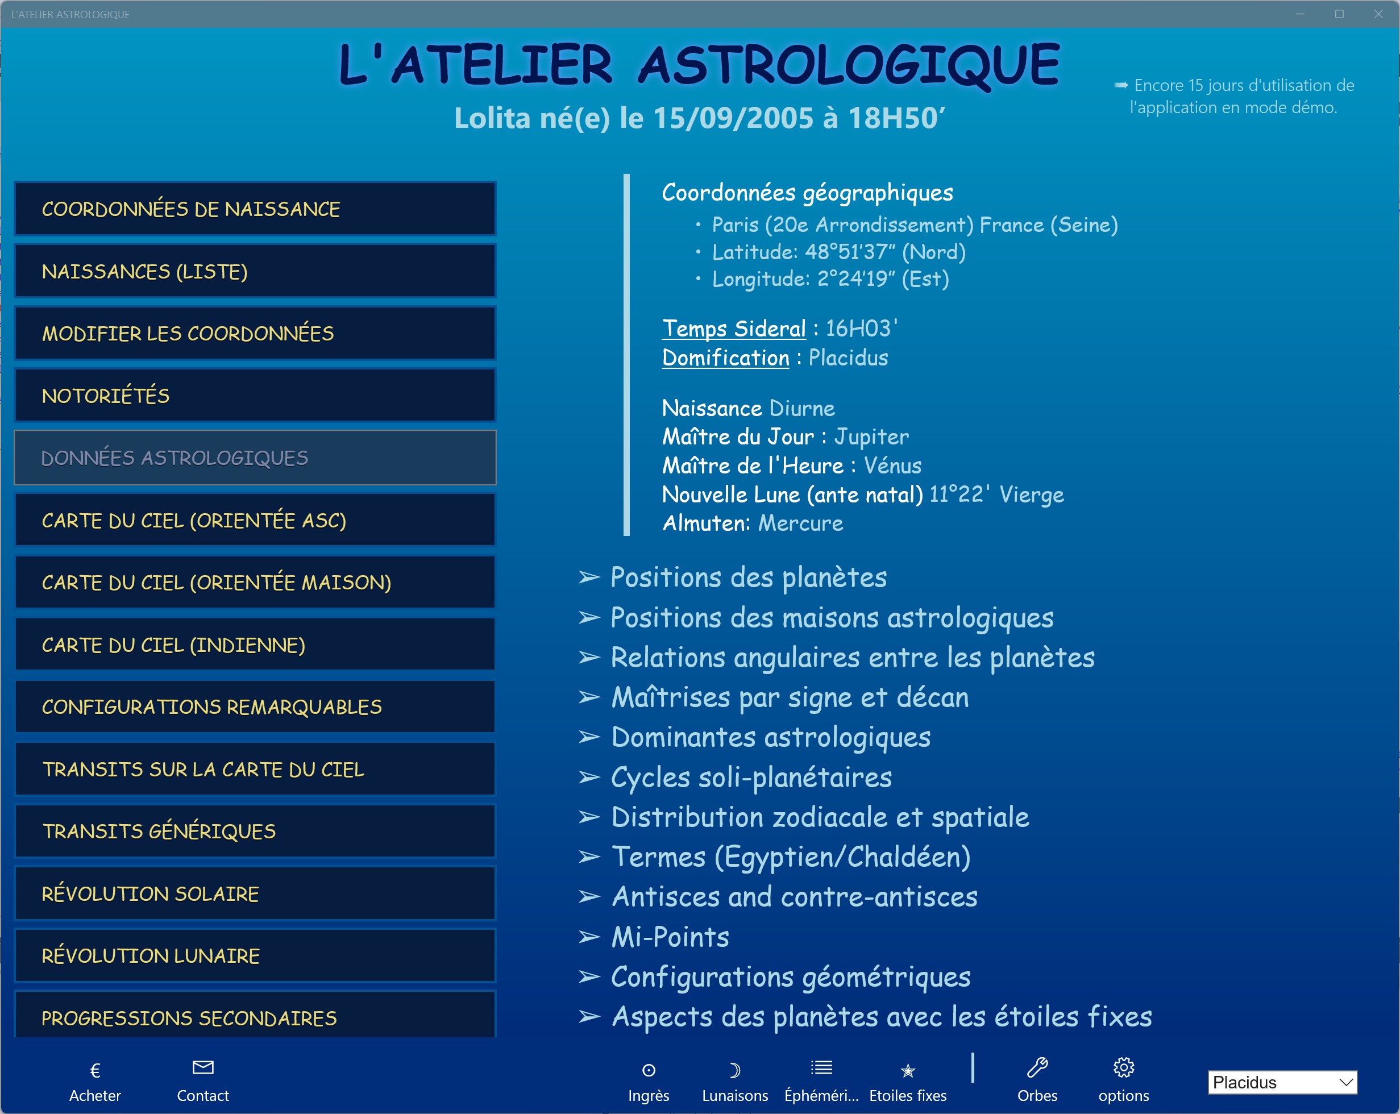Click the Acheter euro icon

[x=95, y=1070]
